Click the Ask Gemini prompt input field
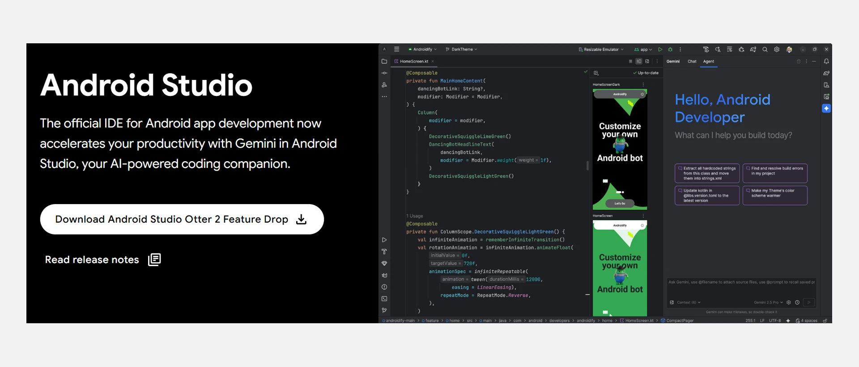The width and height of the screenshot is (859, 367). (741, 288)
